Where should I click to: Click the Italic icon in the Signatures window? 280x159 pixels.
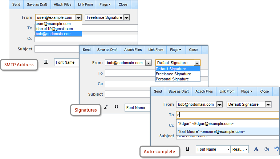click(106, 107)
